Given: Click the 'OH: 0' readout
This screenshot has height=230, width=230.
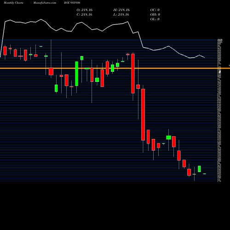Looking at the screenshot, I should 155,15.
